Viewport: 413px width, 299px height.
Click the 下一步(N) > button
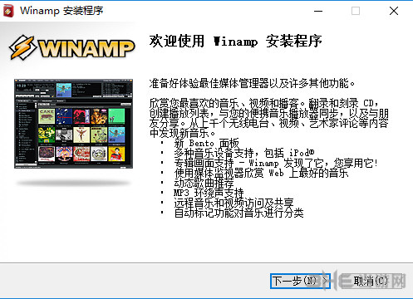[x=300, y=281]
